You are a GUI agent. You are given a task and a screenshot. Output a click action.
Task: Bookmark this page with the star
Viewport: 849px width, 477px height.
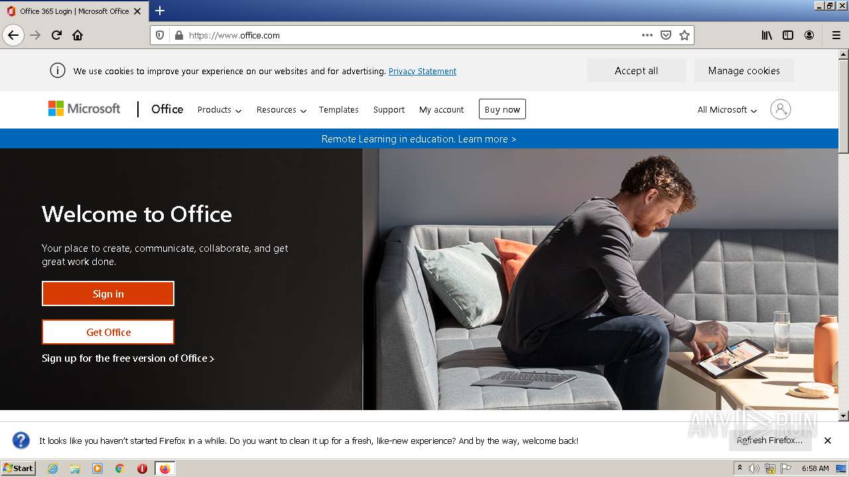tap(685, 35)
